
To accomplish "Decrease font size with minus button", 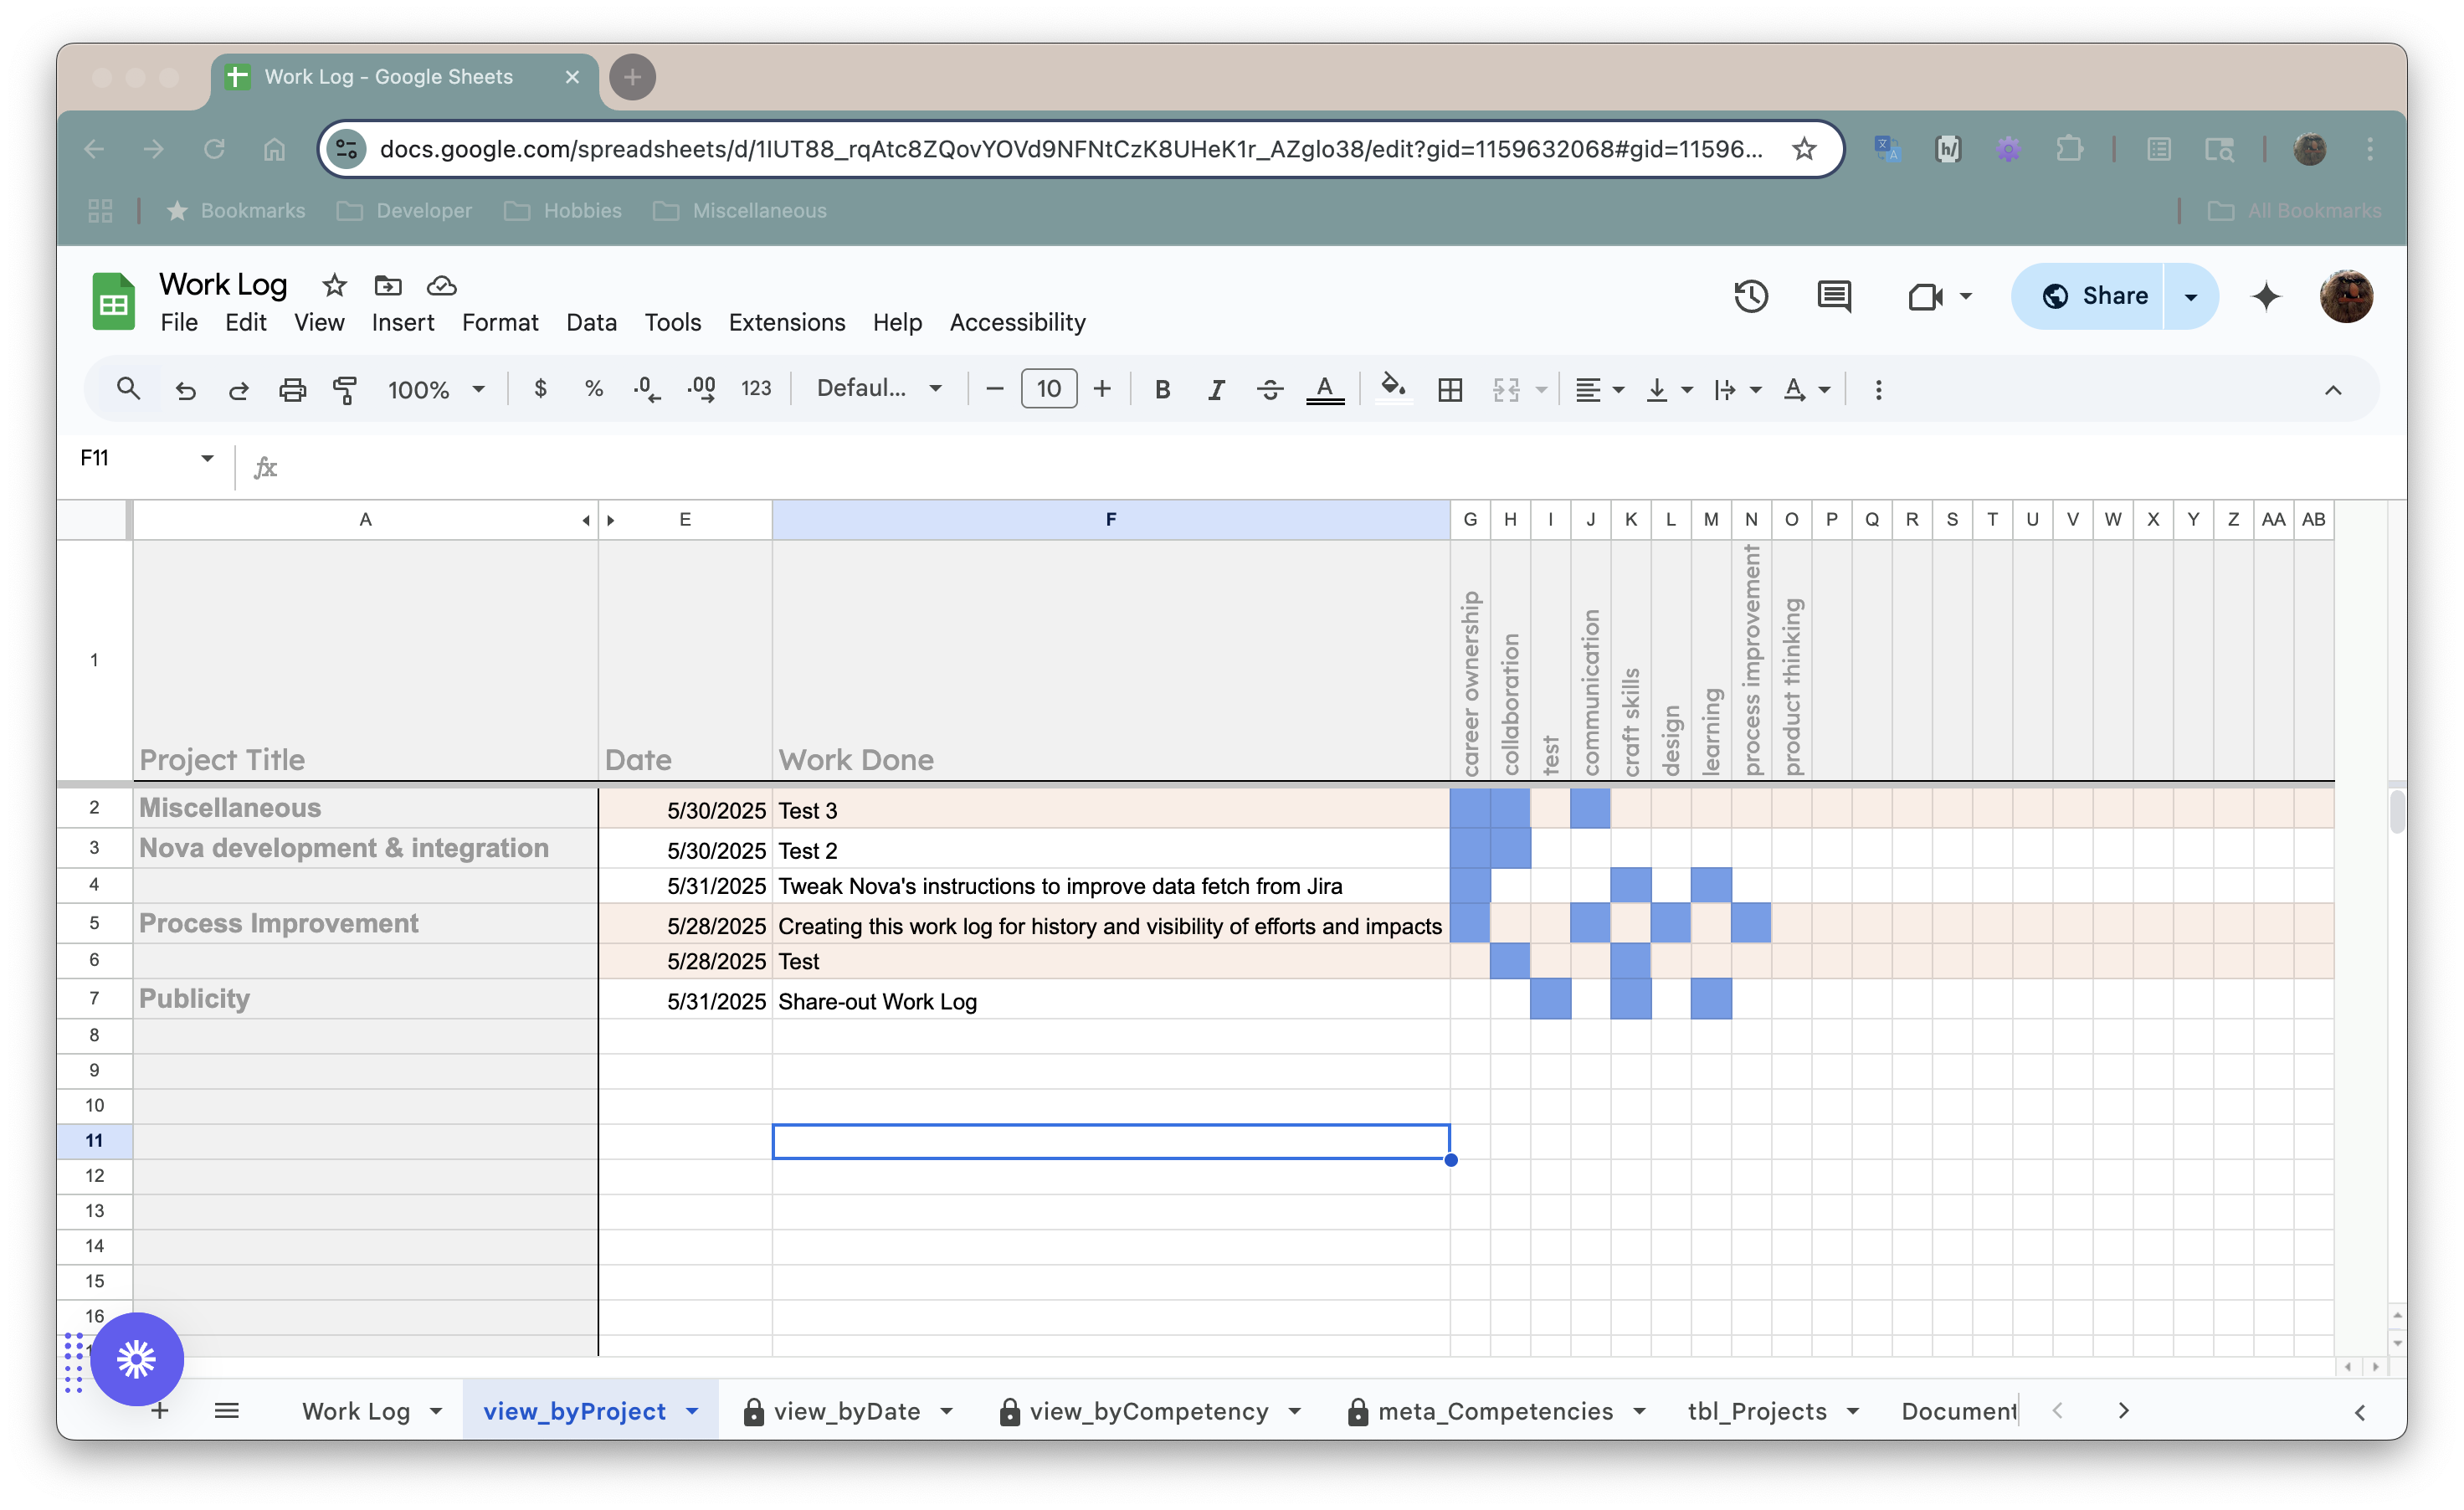I will click(x=994, y=389).
